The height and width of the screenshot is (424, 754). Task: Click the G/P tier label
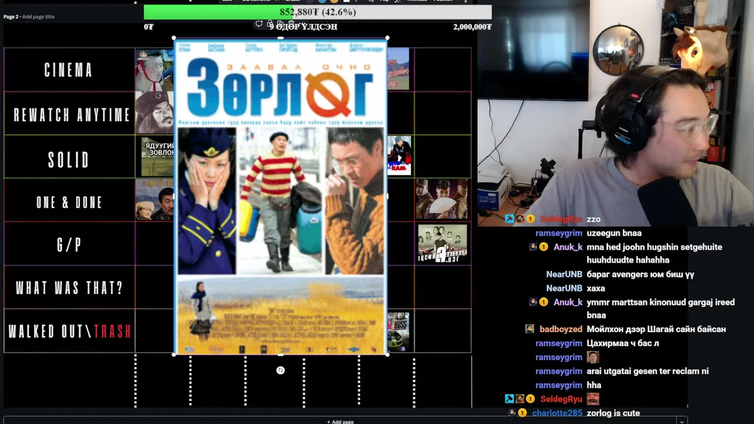tap(69, 245)
